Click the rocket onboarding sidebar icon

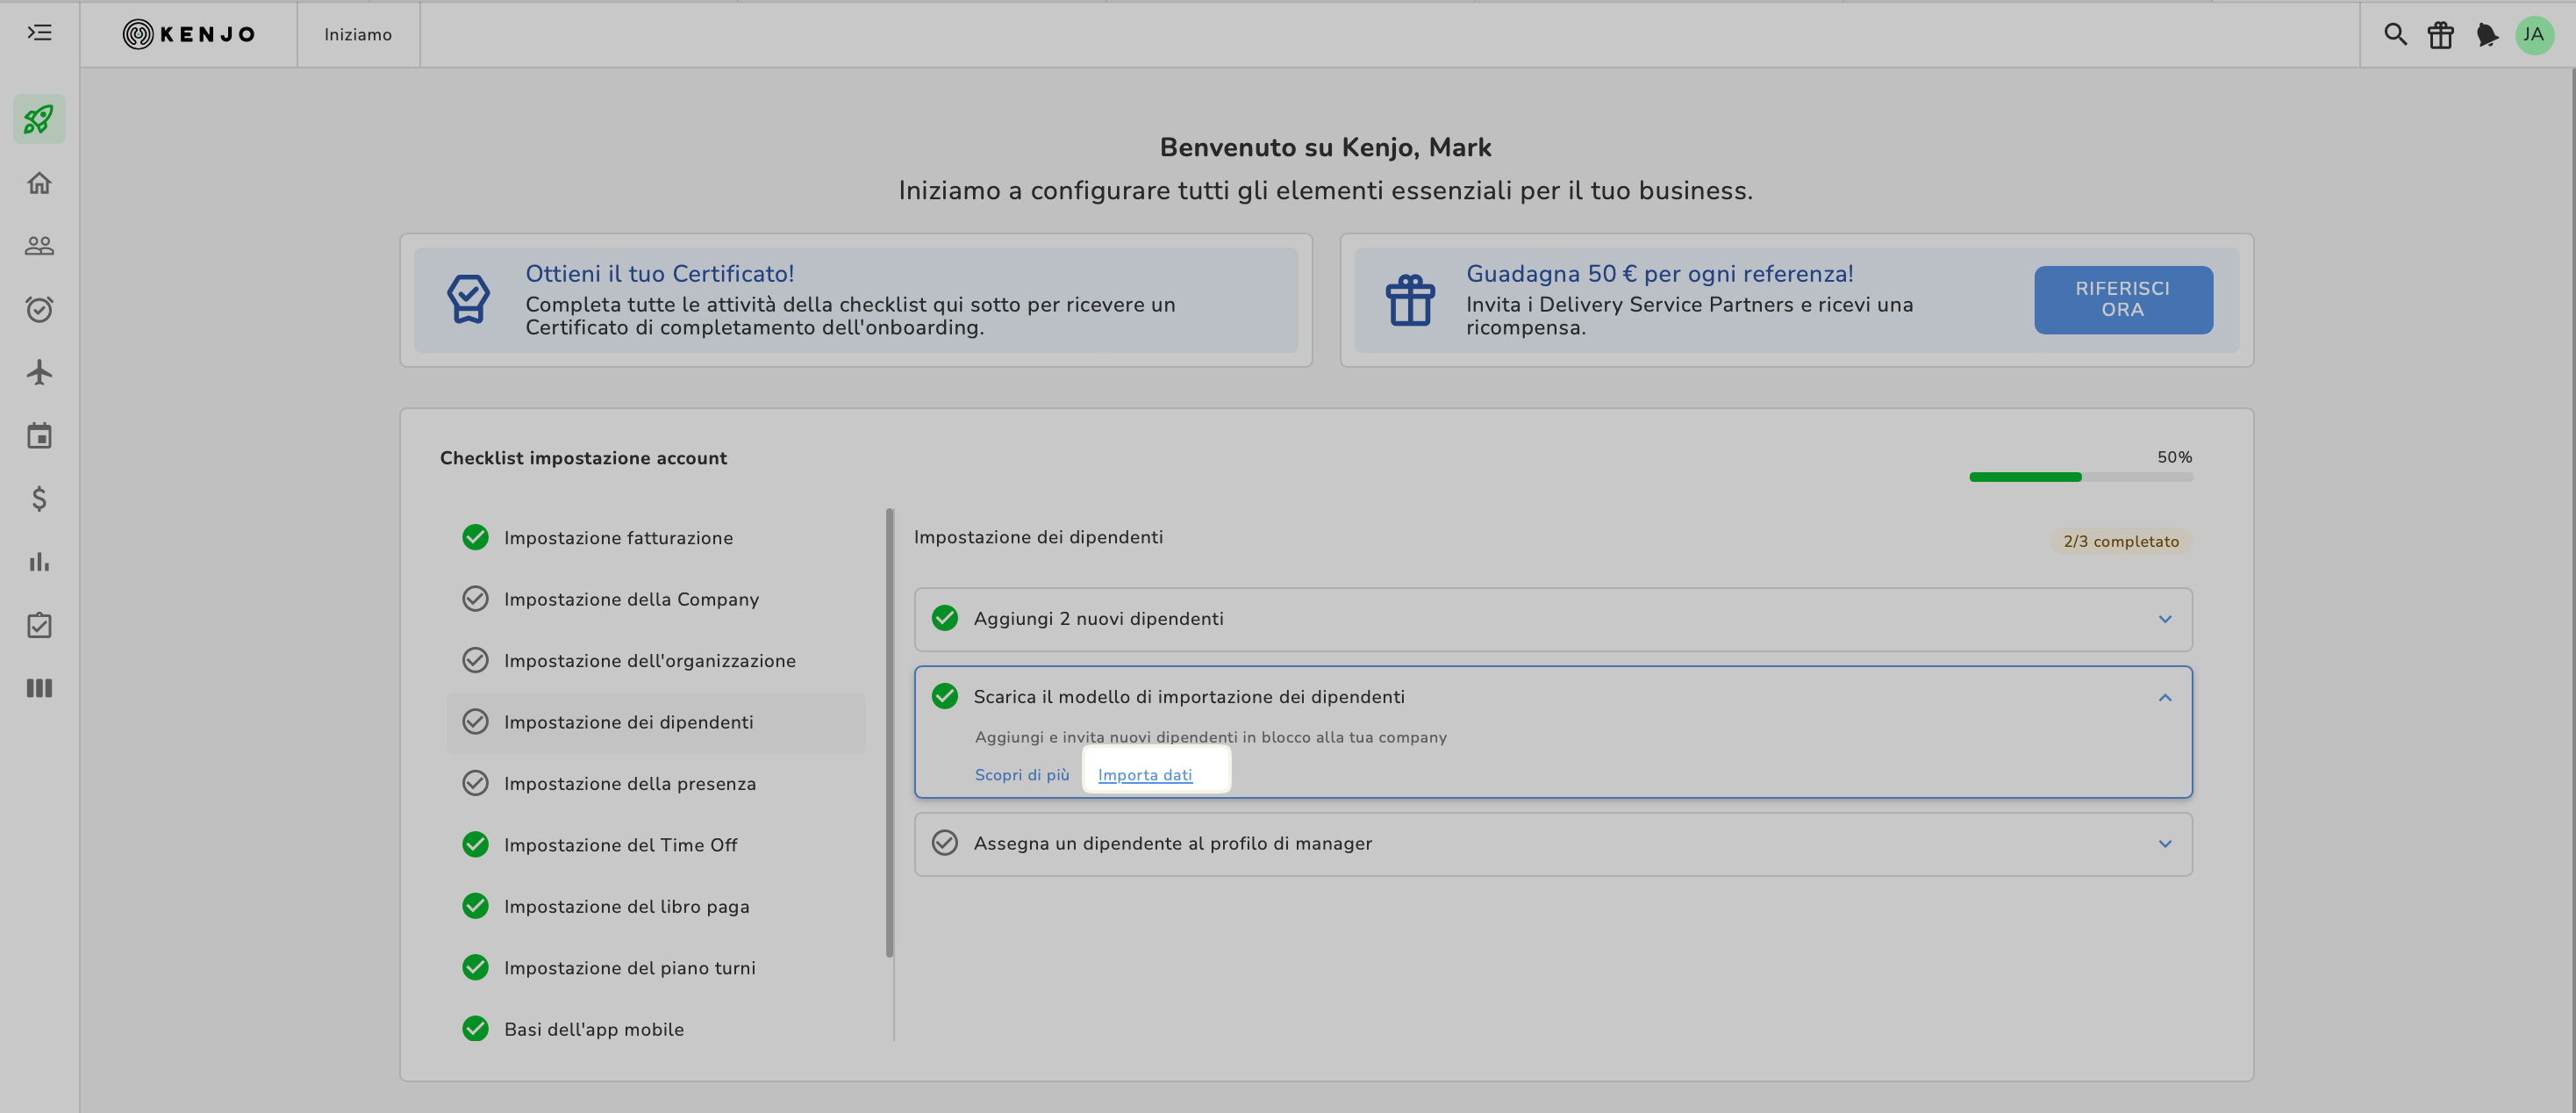(x=39, y=120)
